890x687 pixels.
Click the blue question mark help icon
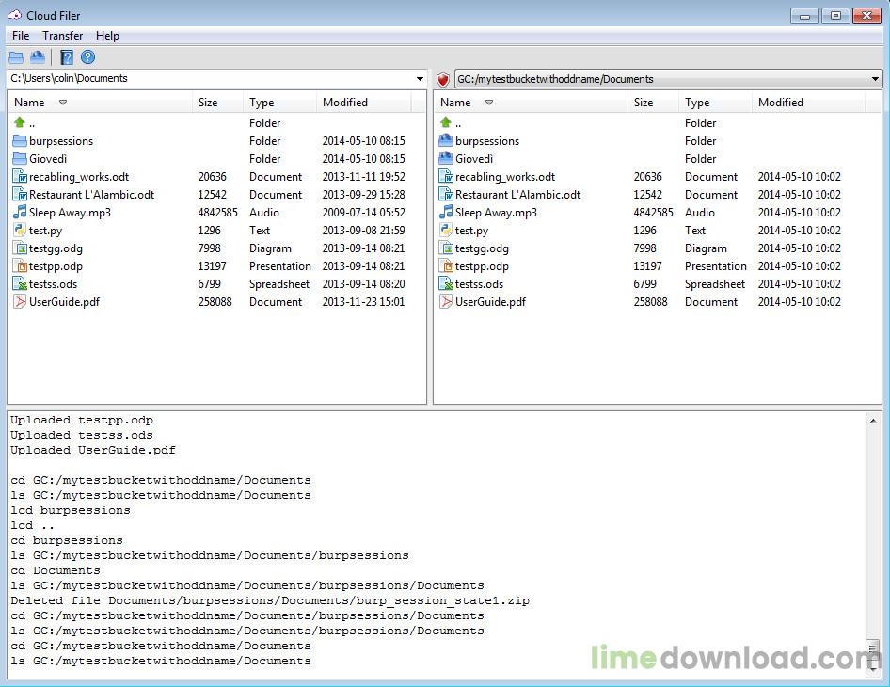88,57
